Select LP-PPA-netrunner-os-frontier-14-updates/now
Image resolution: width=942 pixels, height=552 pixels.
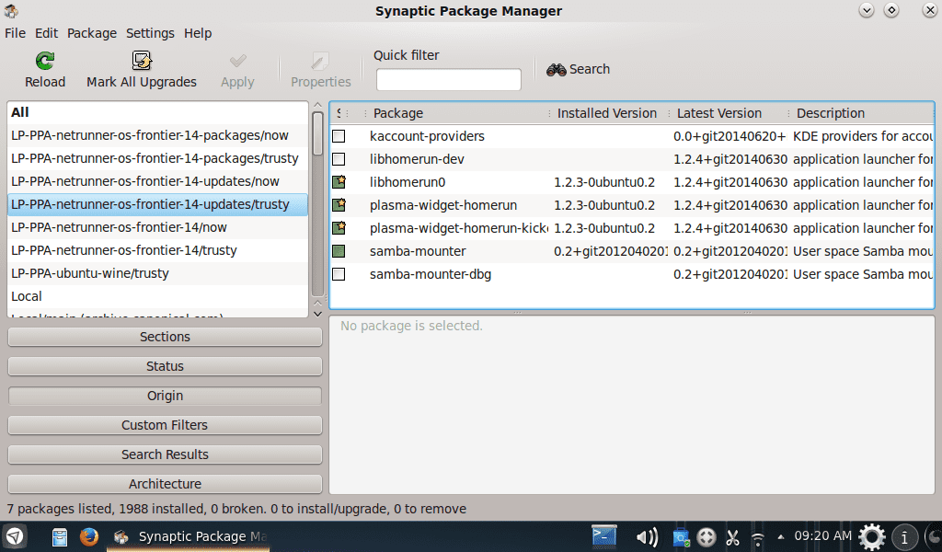click(158, 181)
